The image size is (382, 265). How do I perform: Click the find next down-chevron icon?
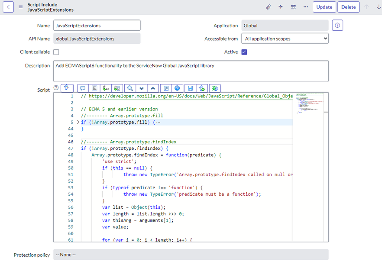(x=142, y=88)
